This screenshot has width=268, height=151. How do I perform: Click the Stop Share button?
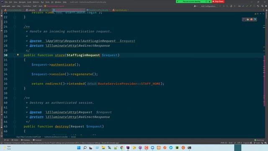pyautogui.click(x=218, y=2)
